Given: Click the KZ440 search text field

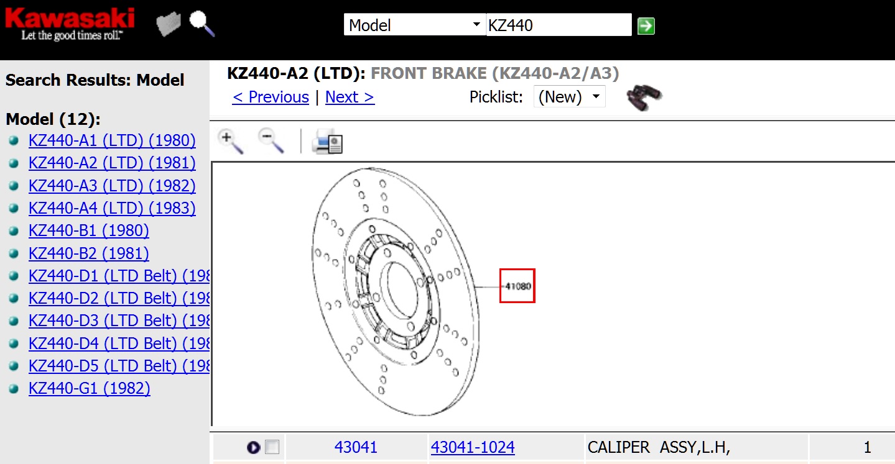Looking at the screenshot, I should (x=558, y=25).
